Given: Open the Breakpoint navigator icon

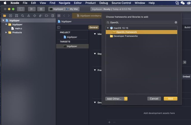Looking at the screenshot, I should click(x=47, y=16).
